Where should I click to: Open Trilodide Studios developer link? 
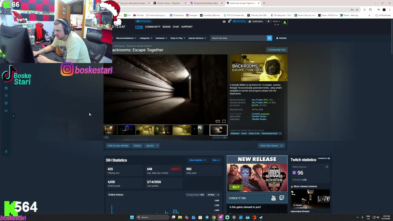click(x=259, y=117)
